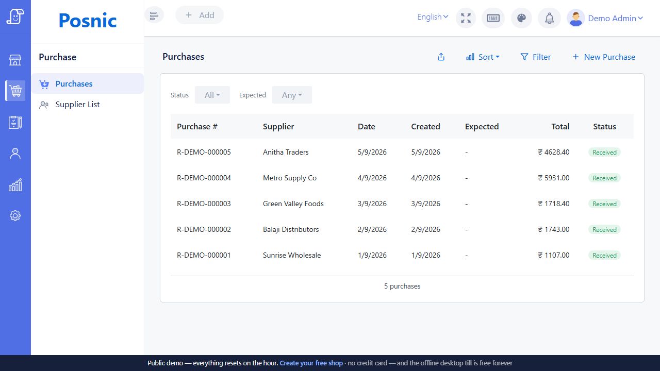660x371 pixels.
Task: Select Purchases in the Purchase menu
Action: [x=88, y=83]
